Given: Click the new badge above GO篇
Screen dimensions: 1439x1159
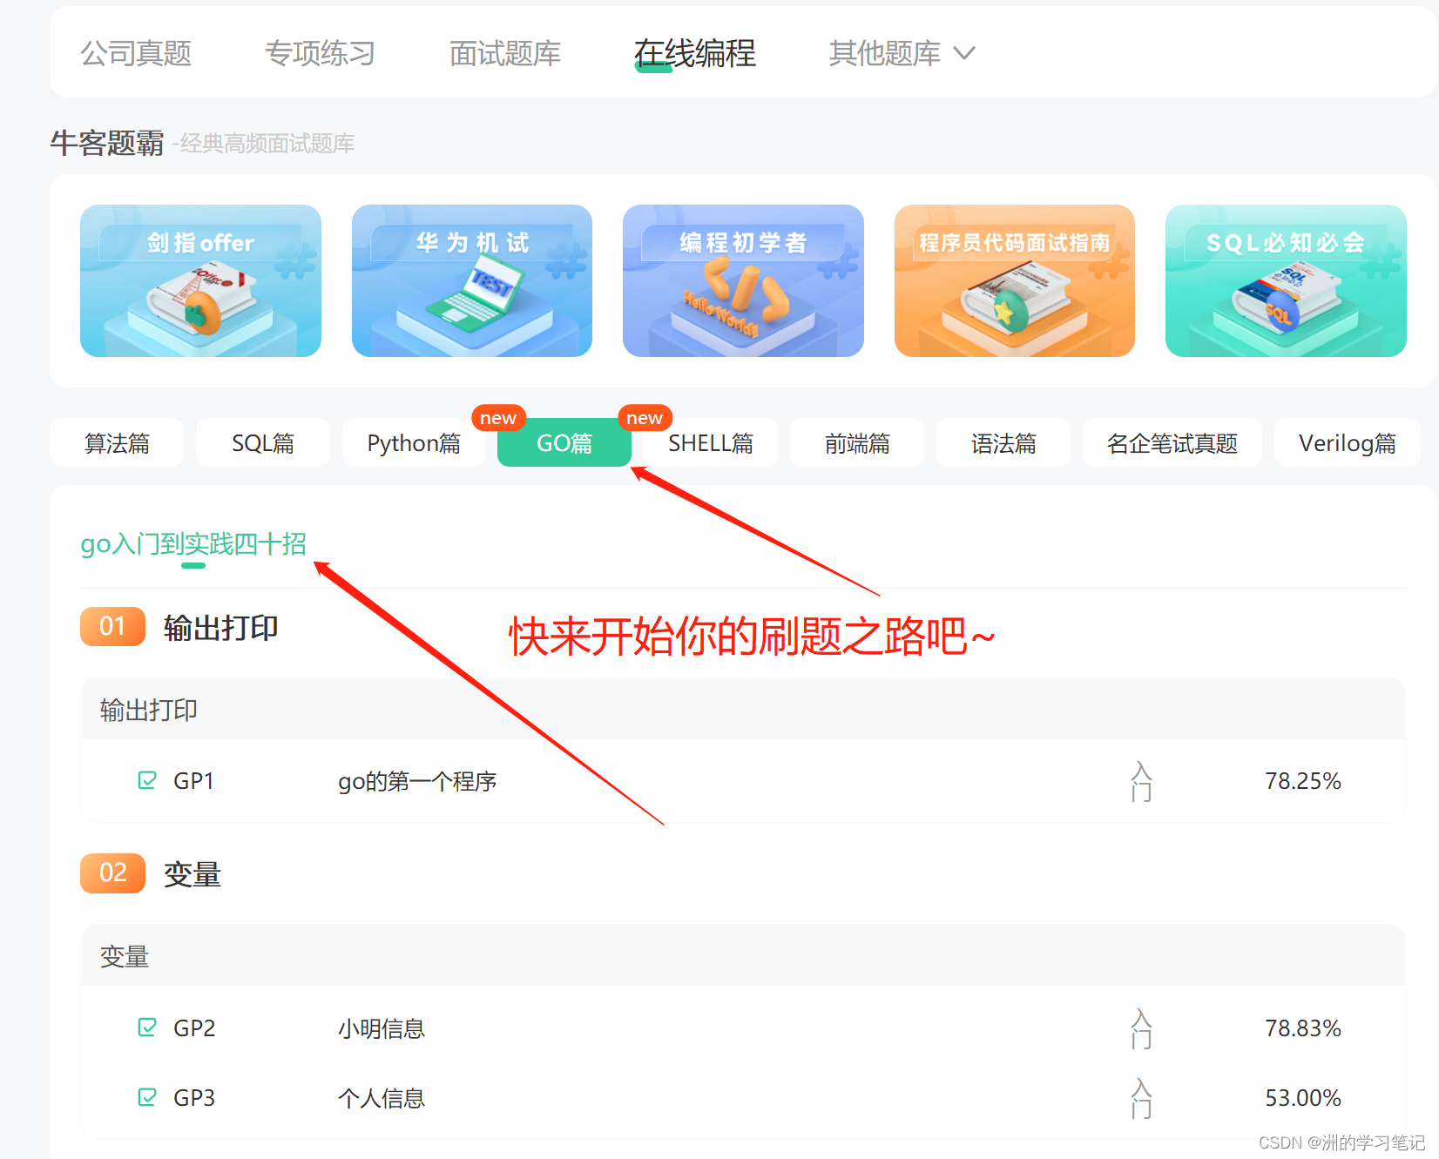Looking at the screenshot, I should (x=498, y=418).
